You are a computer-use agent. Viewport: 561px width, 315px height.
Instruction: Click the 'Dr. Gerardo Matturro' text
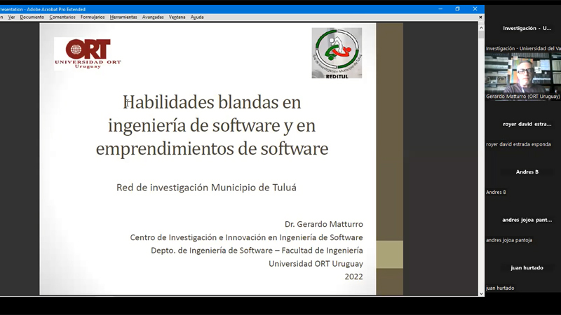pos(324,224)
